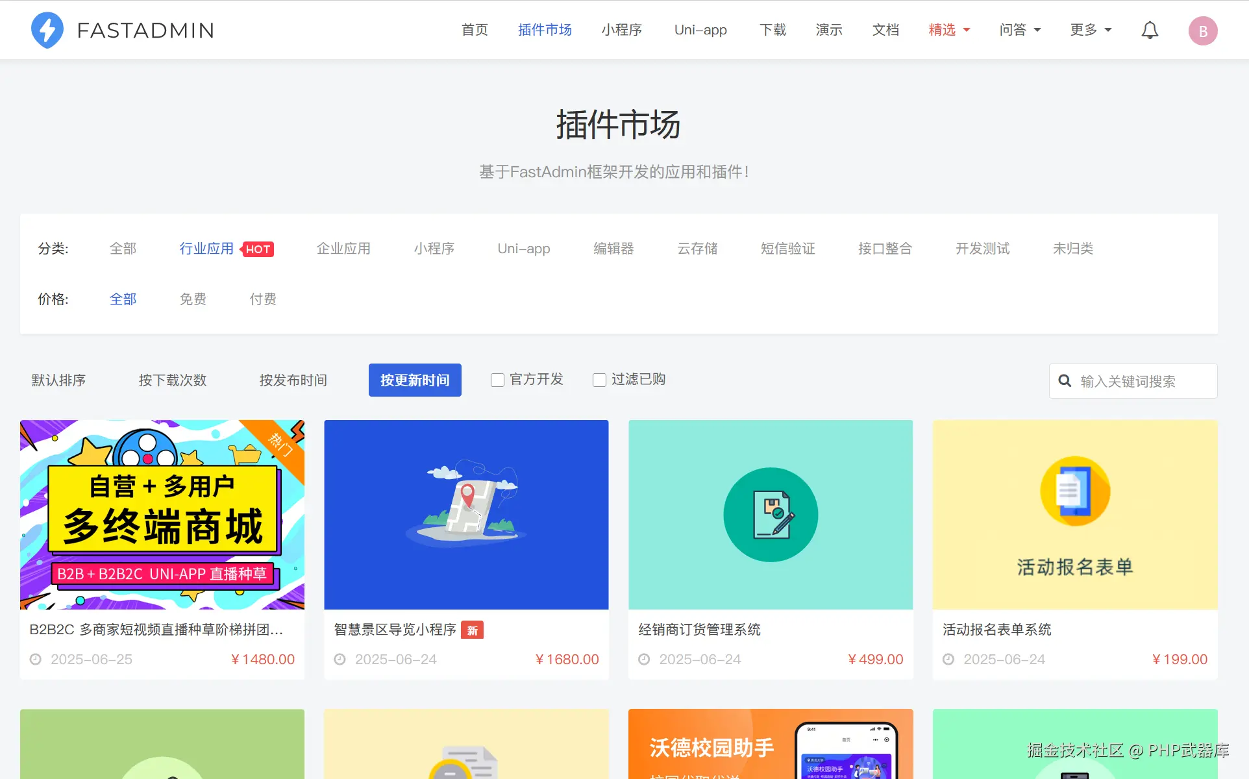
Task: Click the FastAdmin lightning bolt logo
Action: point(47,30)
